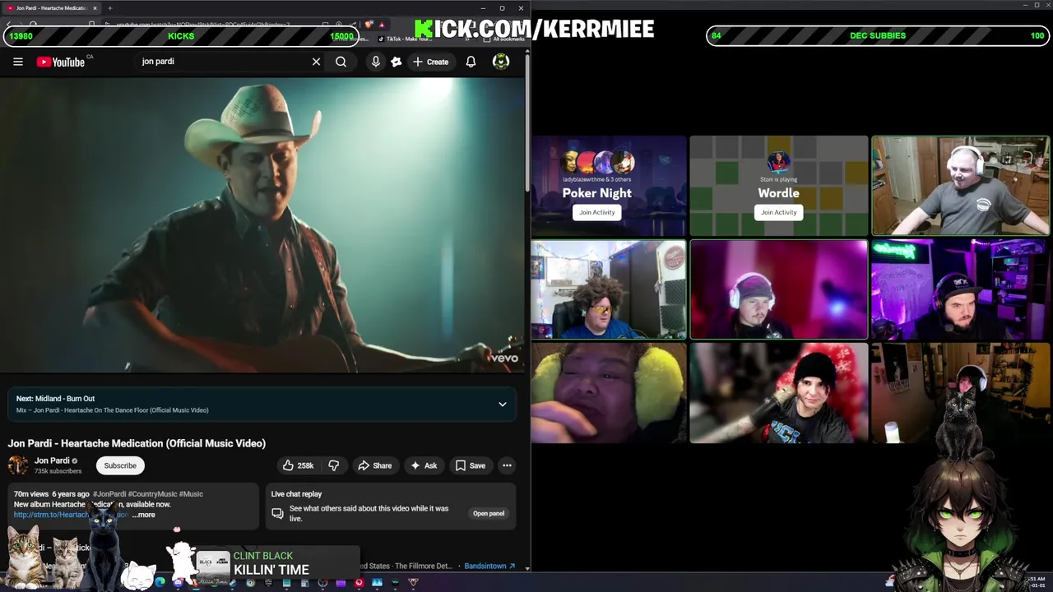
Task: Select the tile with cat on shelf
Action: (x=961, y=393)
